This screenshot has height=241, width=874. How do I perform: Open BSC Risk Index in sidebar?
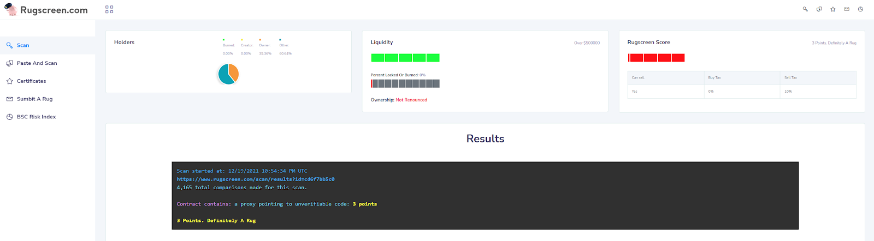click(48, 117)
